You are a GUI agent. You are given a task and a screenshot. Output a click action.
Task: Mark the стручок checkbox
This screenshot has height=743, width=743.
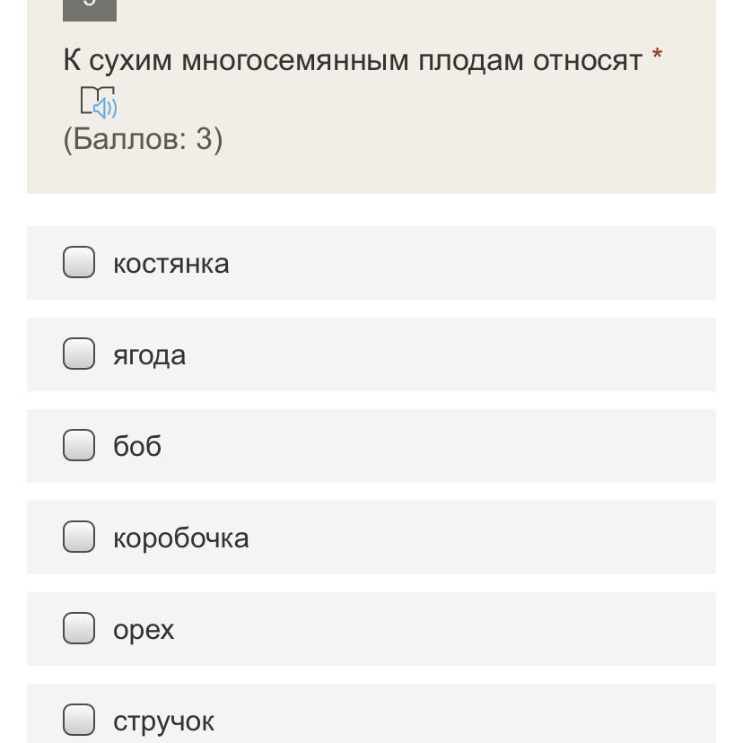tap(79, 720)
